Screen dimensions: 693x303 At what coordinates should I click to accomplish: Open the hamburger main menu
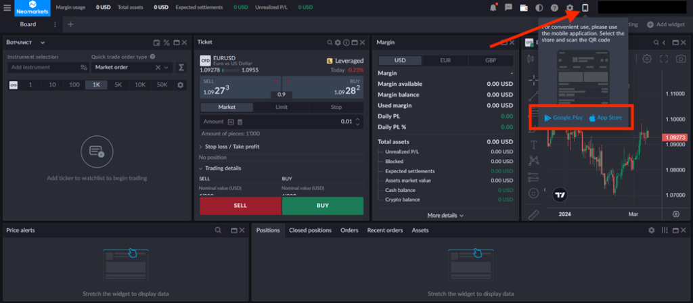[7, 7]
